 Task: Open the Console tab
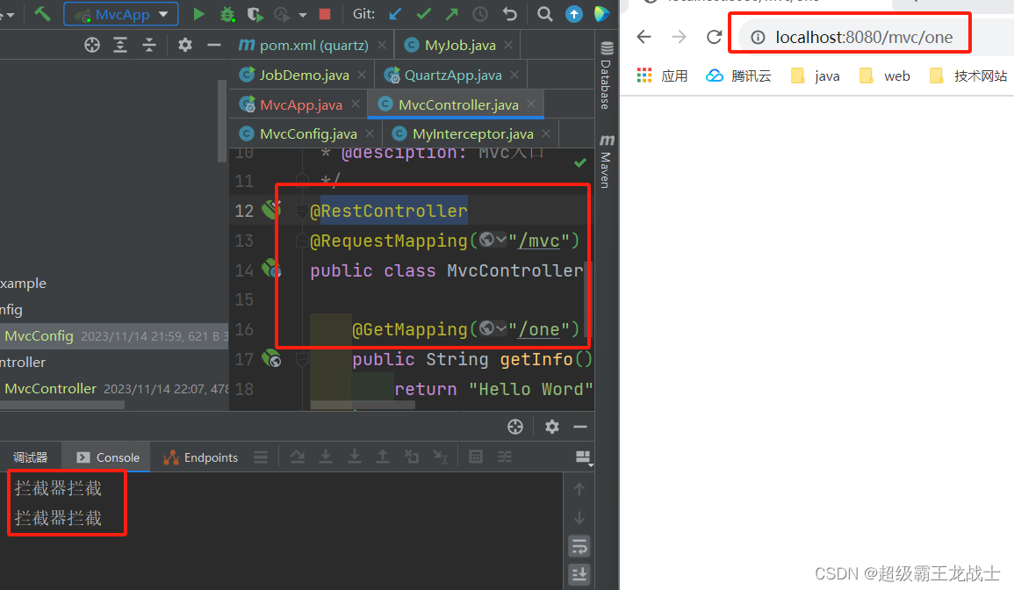point(108,457)
